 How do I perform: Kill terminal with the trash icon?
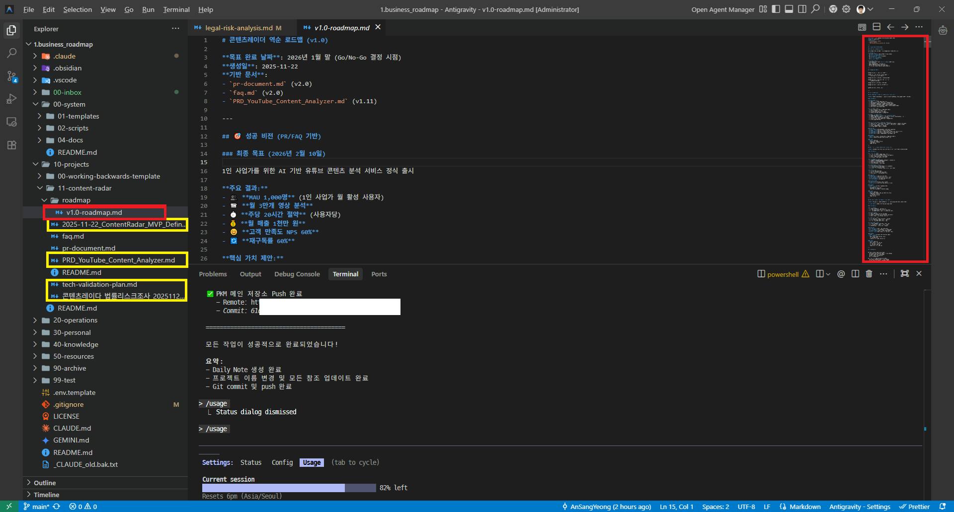pos(869,274)
